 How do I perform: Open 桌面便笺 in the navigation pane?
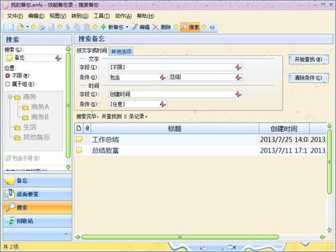[x=38, y=194]
